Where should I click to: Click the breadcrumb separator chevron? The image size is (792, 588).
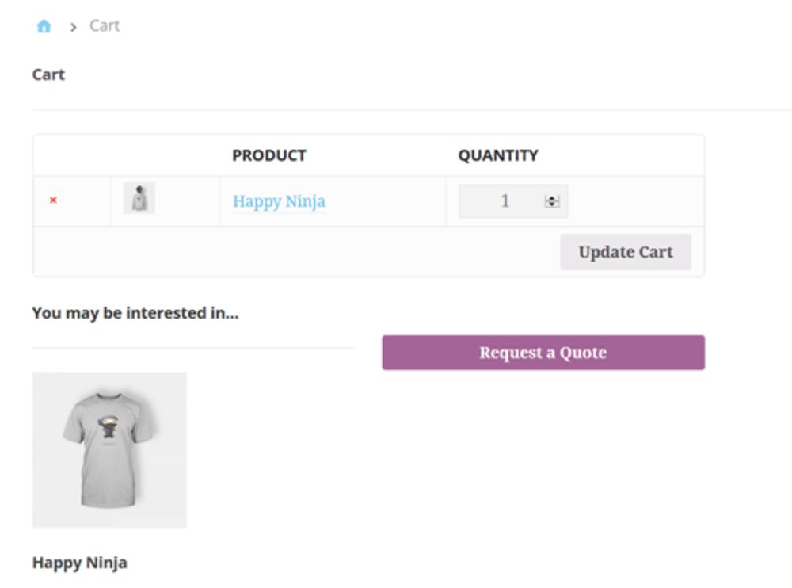[73, 27]
